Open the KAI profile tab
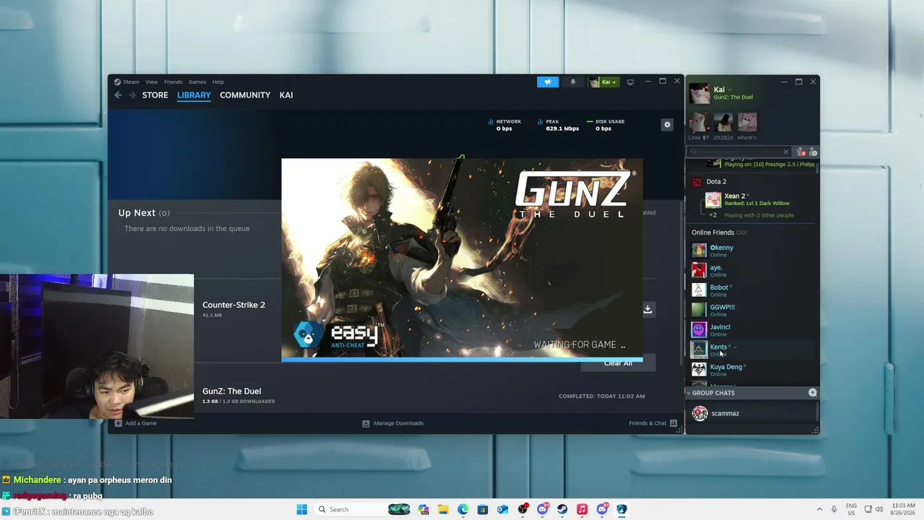This screenshot has width=924, height=520. 286,95
